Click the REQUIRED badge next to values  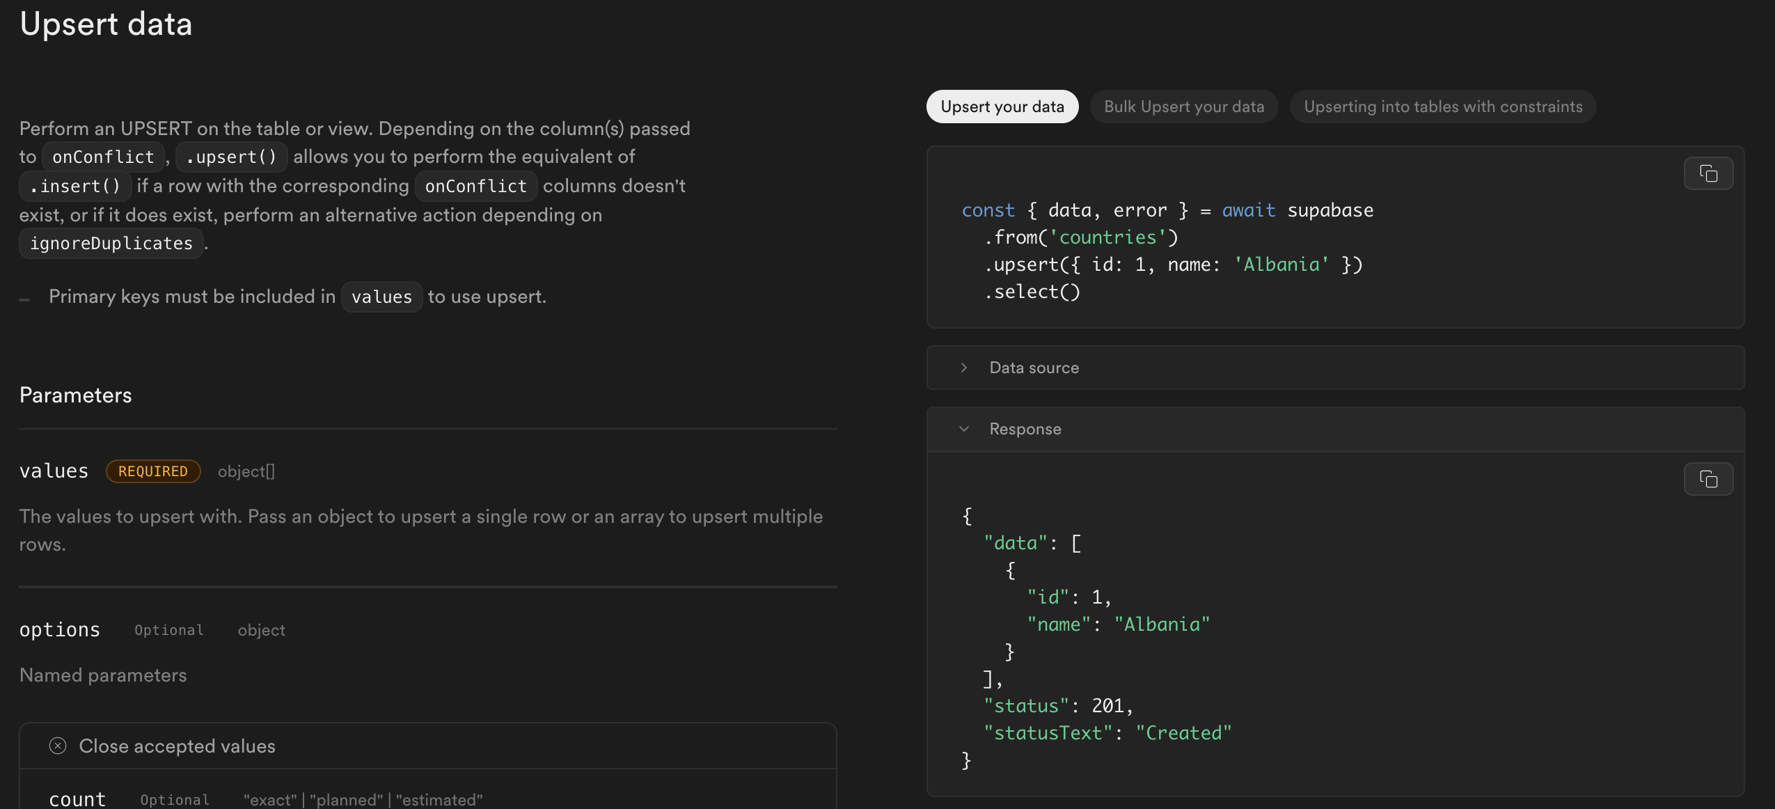153,471
